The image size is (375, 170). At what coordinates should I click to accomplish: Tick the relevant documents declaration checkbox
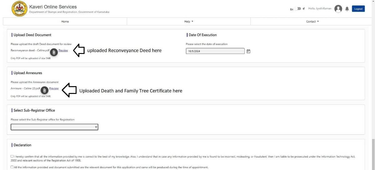coord(12,167)
